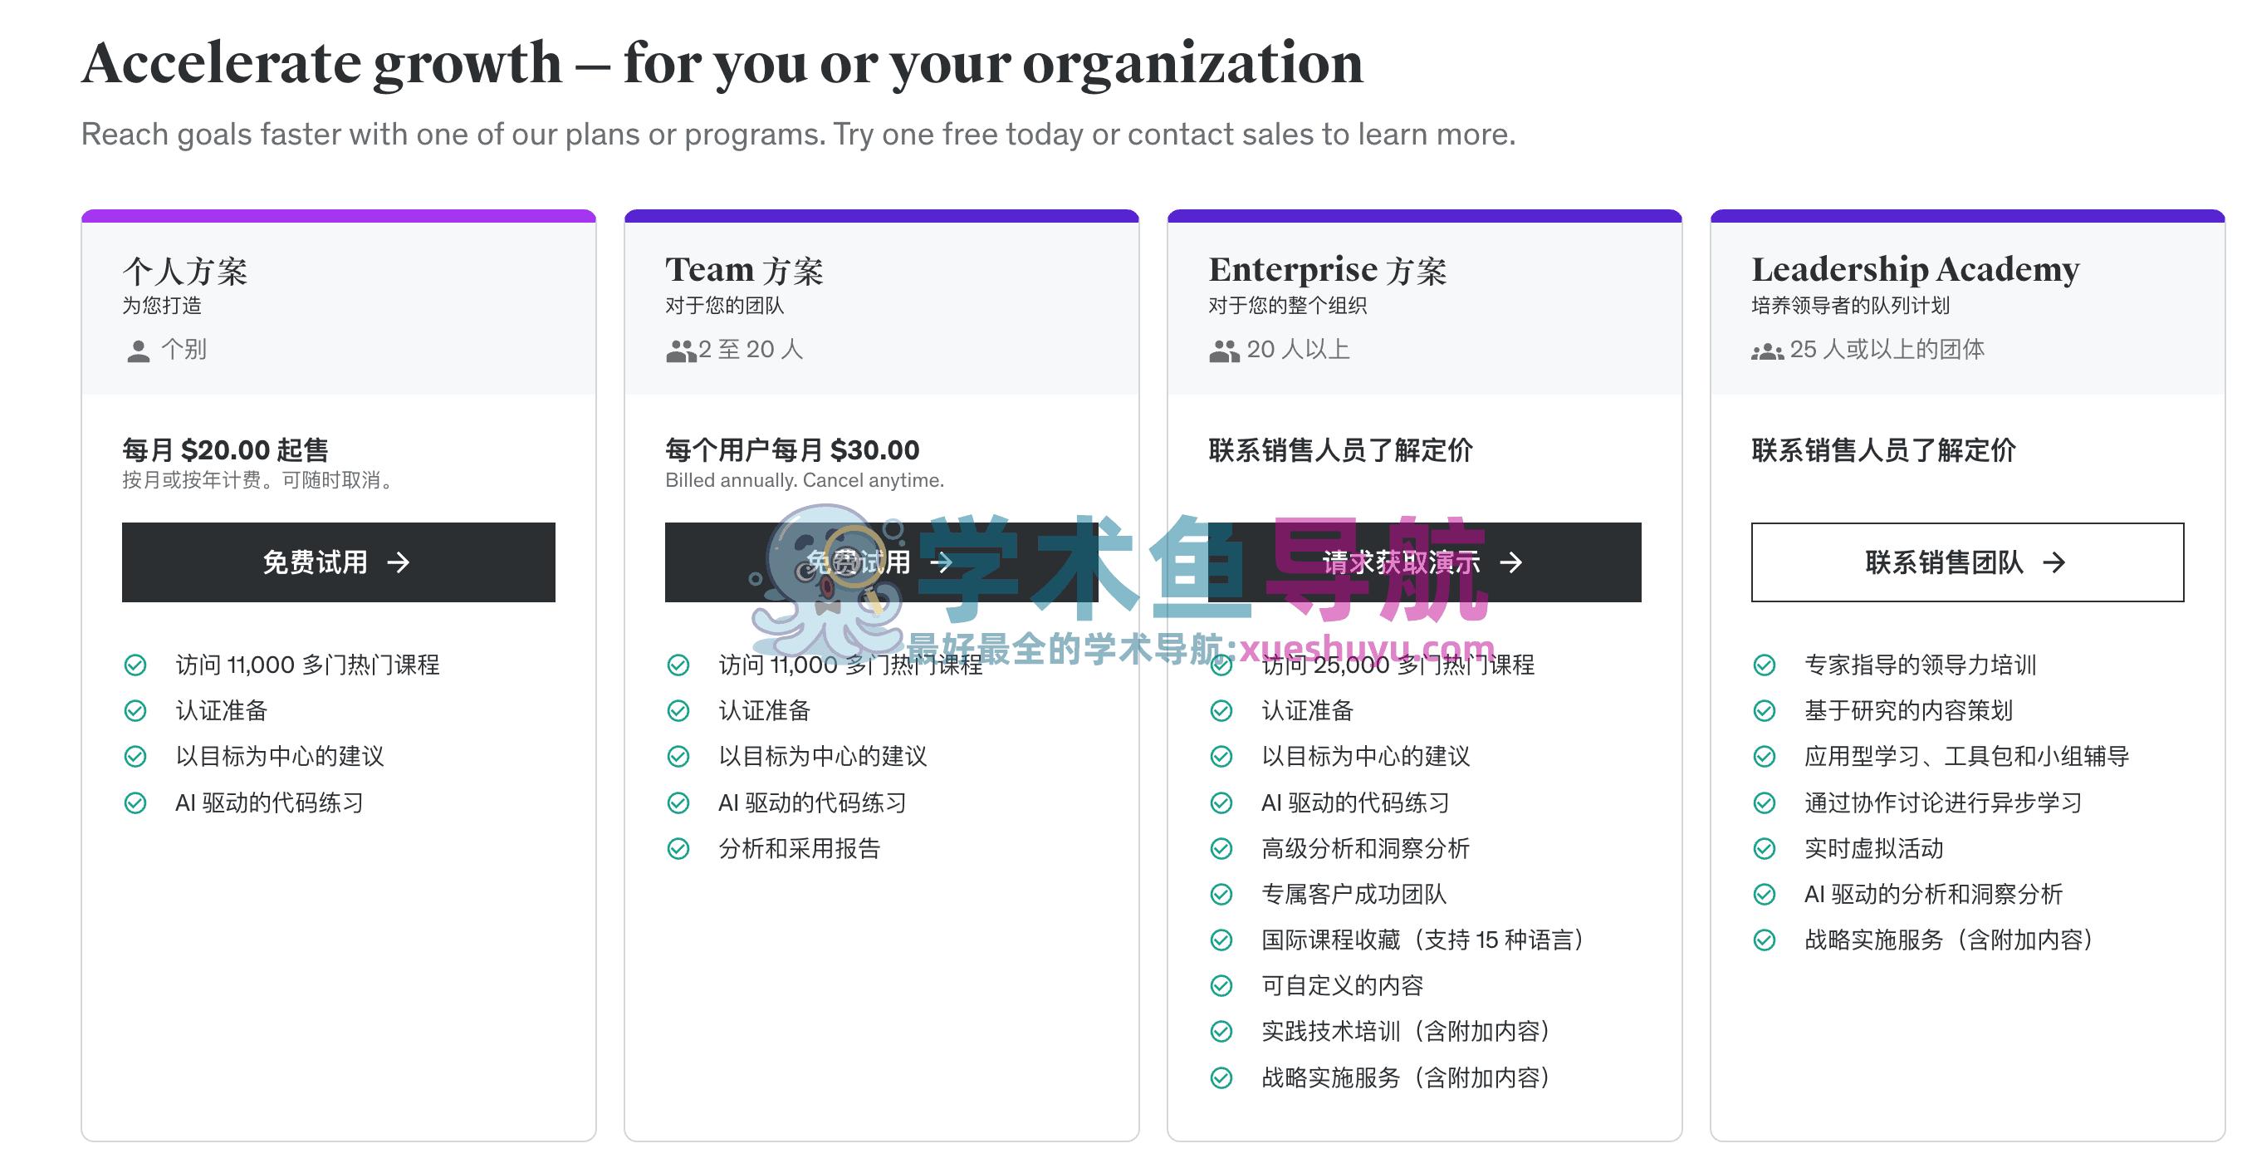Click the 每月 $20.00 起售 price text

click(x=225, y=450)
